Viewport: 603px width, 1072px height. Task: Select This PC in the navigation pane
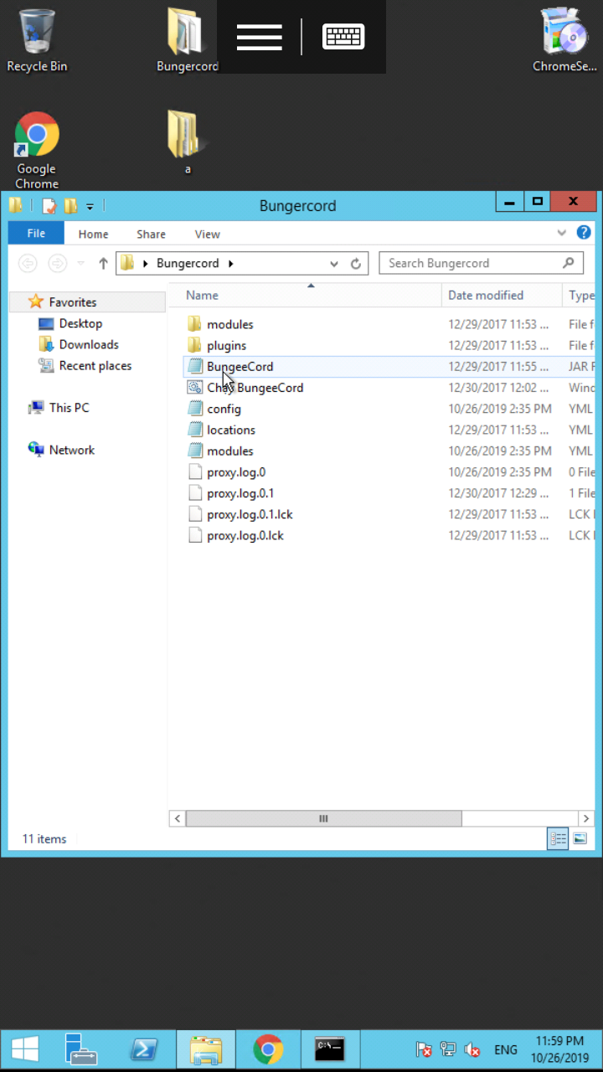(69, 408)
